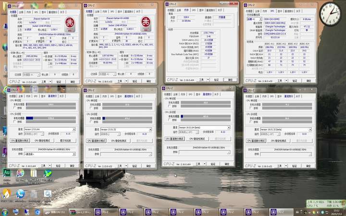Enable multi-thread reference checkbox in Version 19.01.64 window

click(x=169, y=120)
